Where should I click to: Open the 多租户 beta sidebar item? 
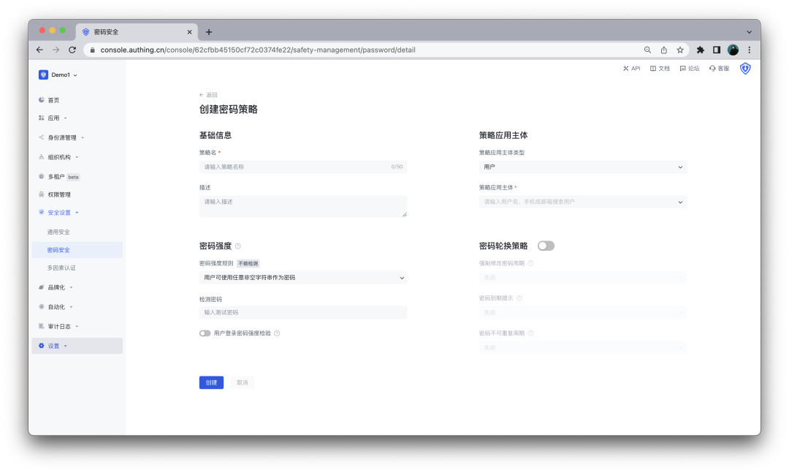coord(58,176)
